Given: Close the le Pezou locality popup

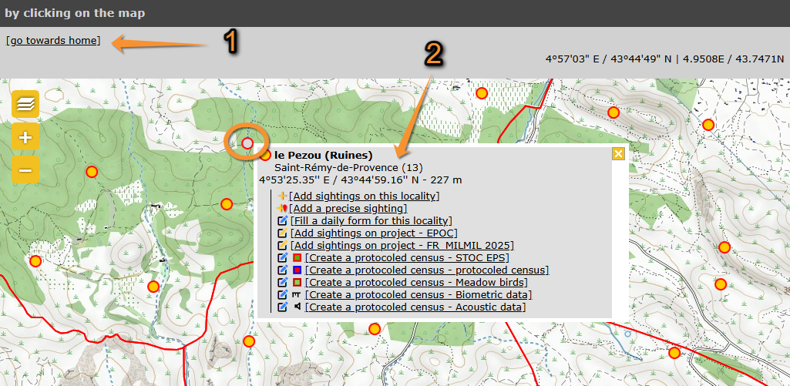Looking at the screenshot, I should click(x=617, y=153).
